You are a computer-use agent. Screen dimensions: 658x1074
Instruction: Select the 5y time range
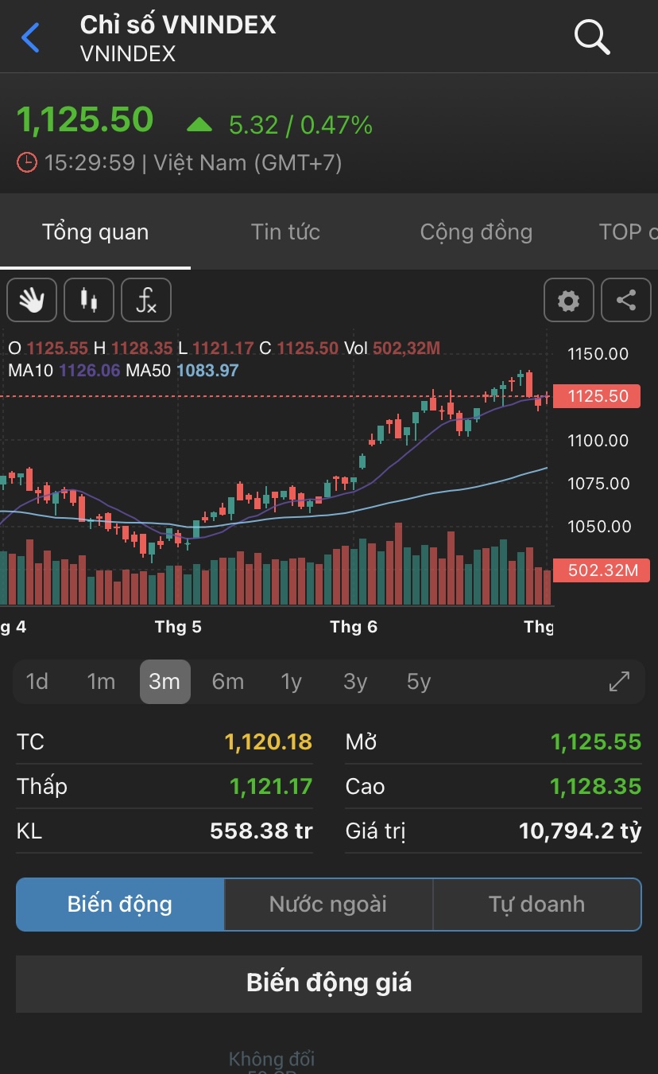[419, 682]
